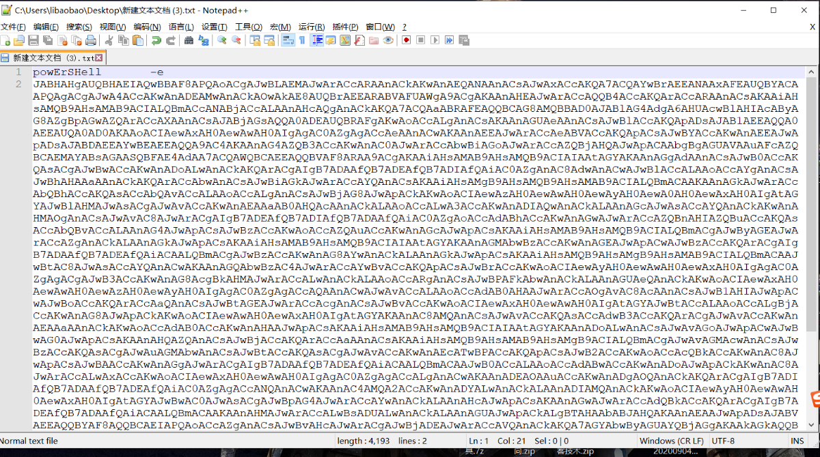Open the 设置(T) menu
The image size is (820, 457).
pyautogui.click(x=215, y=27)
